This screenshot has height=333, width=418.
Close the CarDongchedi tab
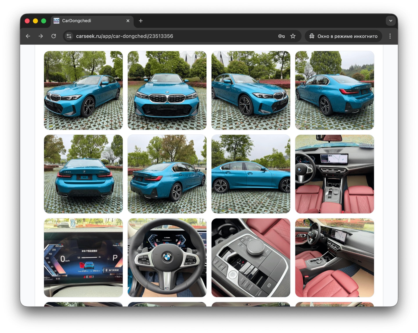pos(128,21)
